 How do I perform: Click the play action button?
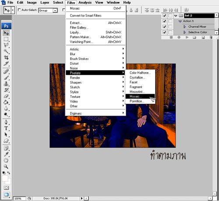(x=187, y=37)
